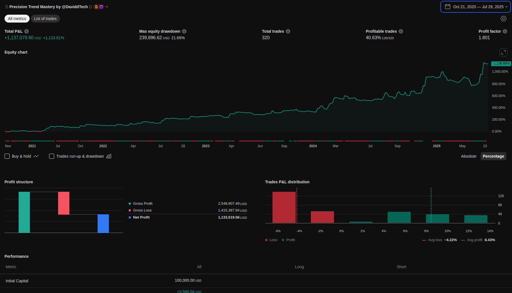This screenshot has width=512, height=293.
Task: Click the 1,136.88% equity value label
Action: 501,63
